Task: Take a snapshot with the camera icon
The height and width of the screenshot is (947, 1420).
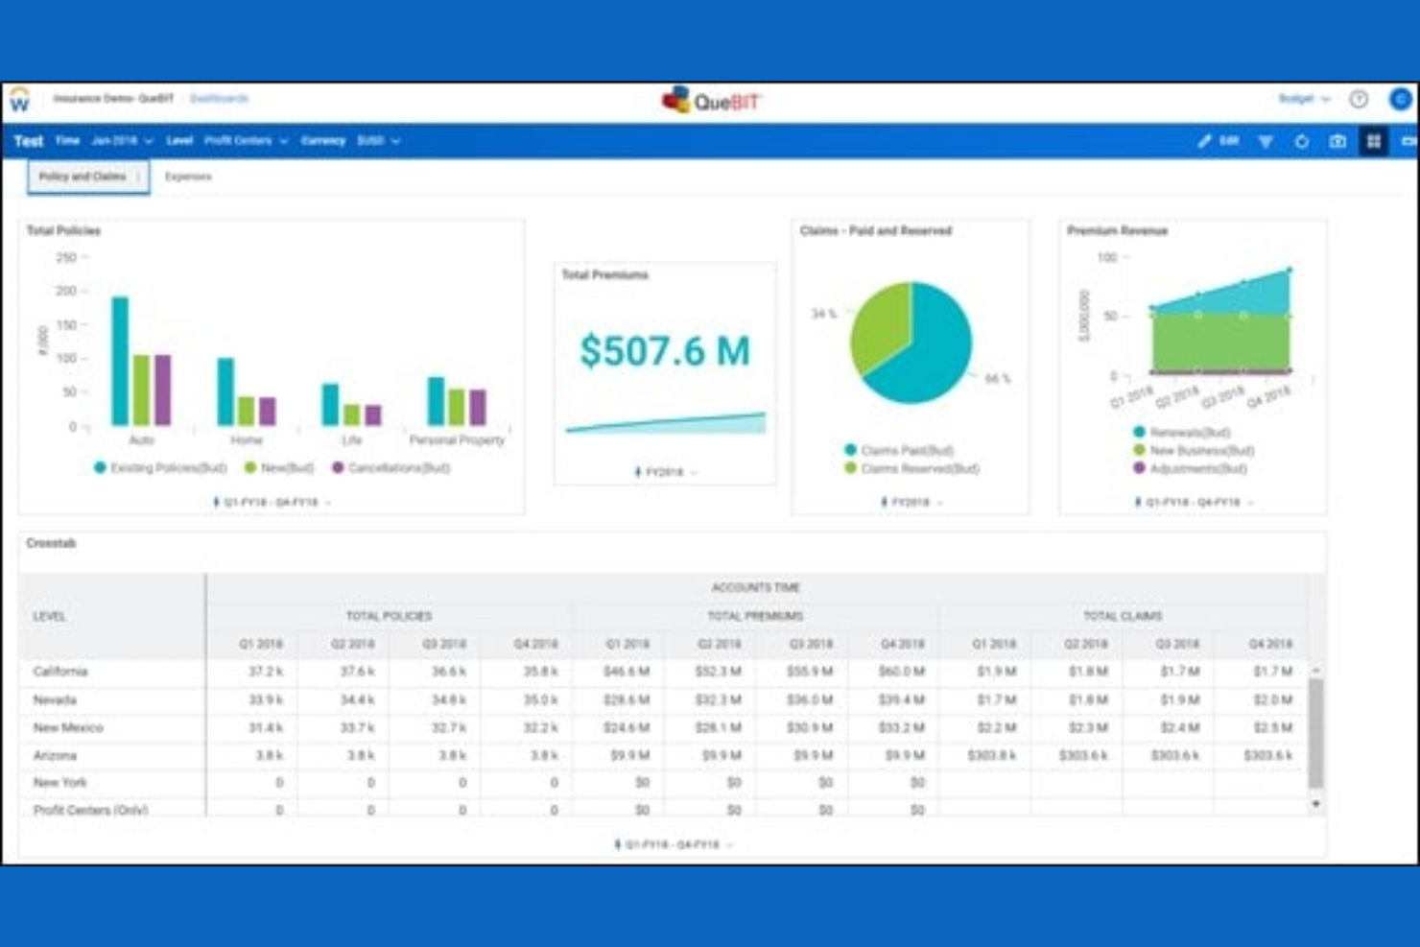Action: click(x=1337, y=140)
